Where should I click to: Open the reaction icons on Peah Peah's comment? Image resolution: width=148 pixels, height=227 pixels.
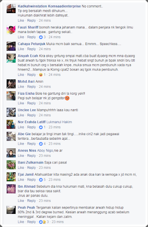pos(42,222)
